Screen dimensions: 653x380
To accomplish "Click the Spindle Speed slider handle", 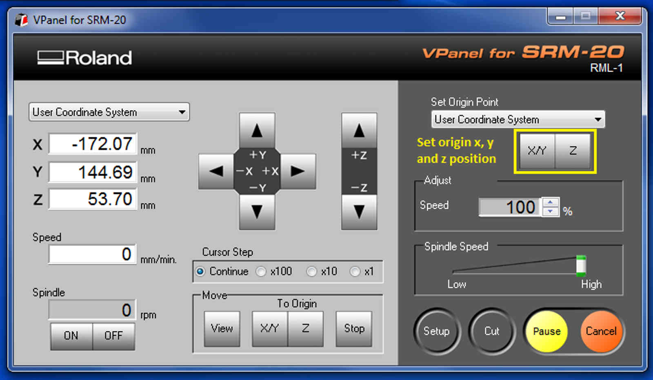I will click(x=581, y=266).
